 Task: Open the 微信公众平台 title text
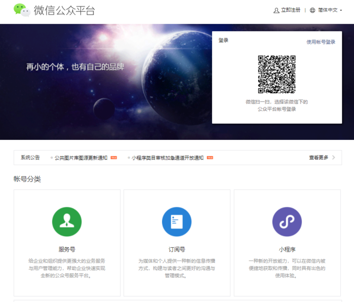tap(64, 11)
